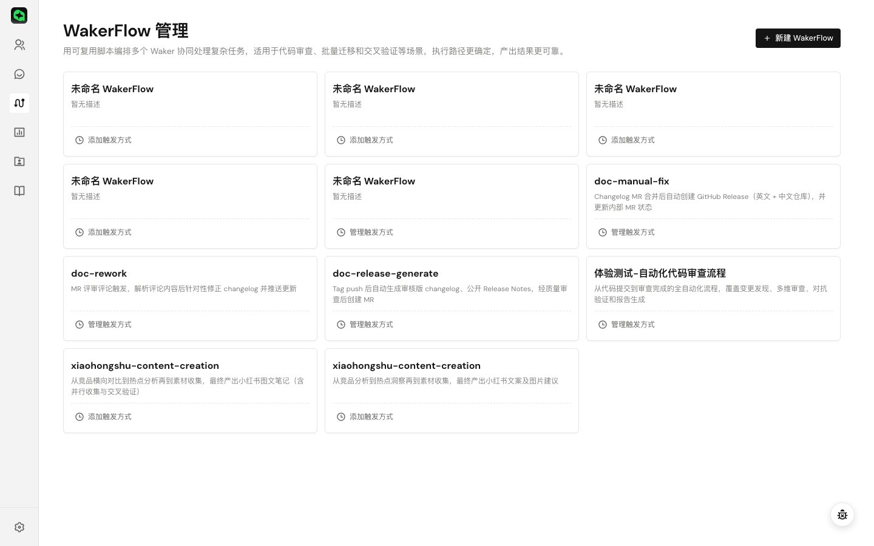Select the highlighted WakerFlow workflow sidebar icon
The height and width of the screenshot is (546, 874).
tap(19, 103)
